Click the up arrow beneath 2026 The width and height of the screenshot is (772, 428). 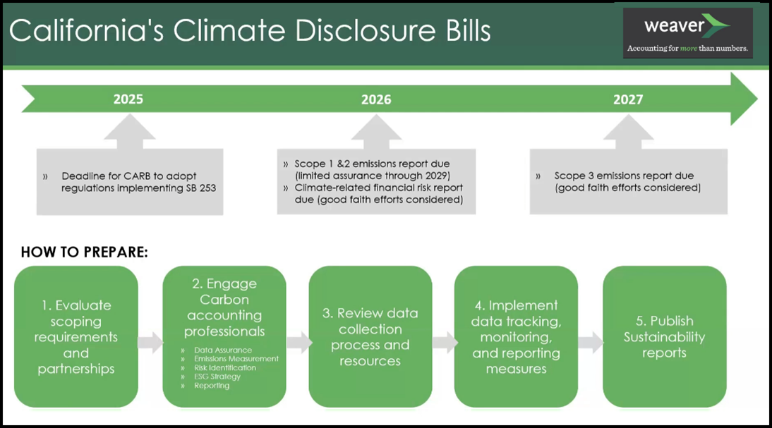pyautogui.click(x=376, y=132)
